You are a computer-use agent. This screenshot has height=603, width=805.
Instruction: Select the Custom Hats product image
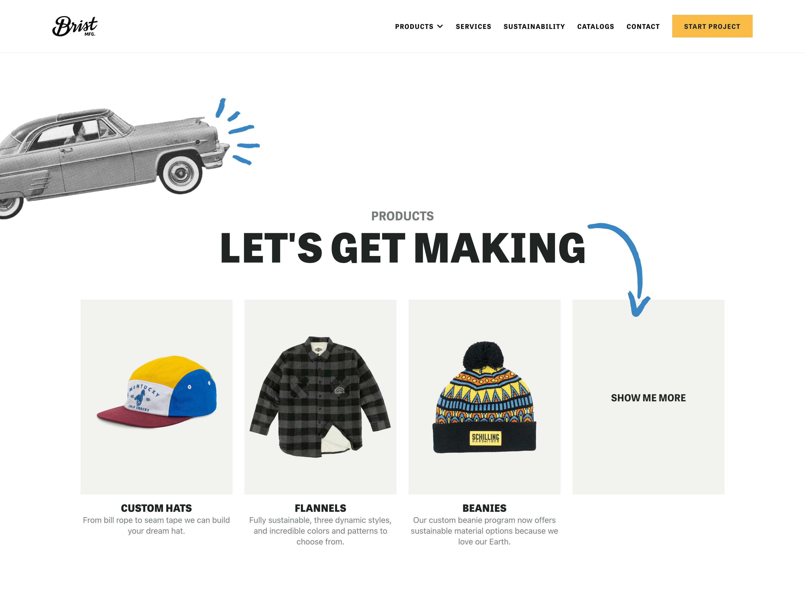pyautogui.click(x=156, y=396)
